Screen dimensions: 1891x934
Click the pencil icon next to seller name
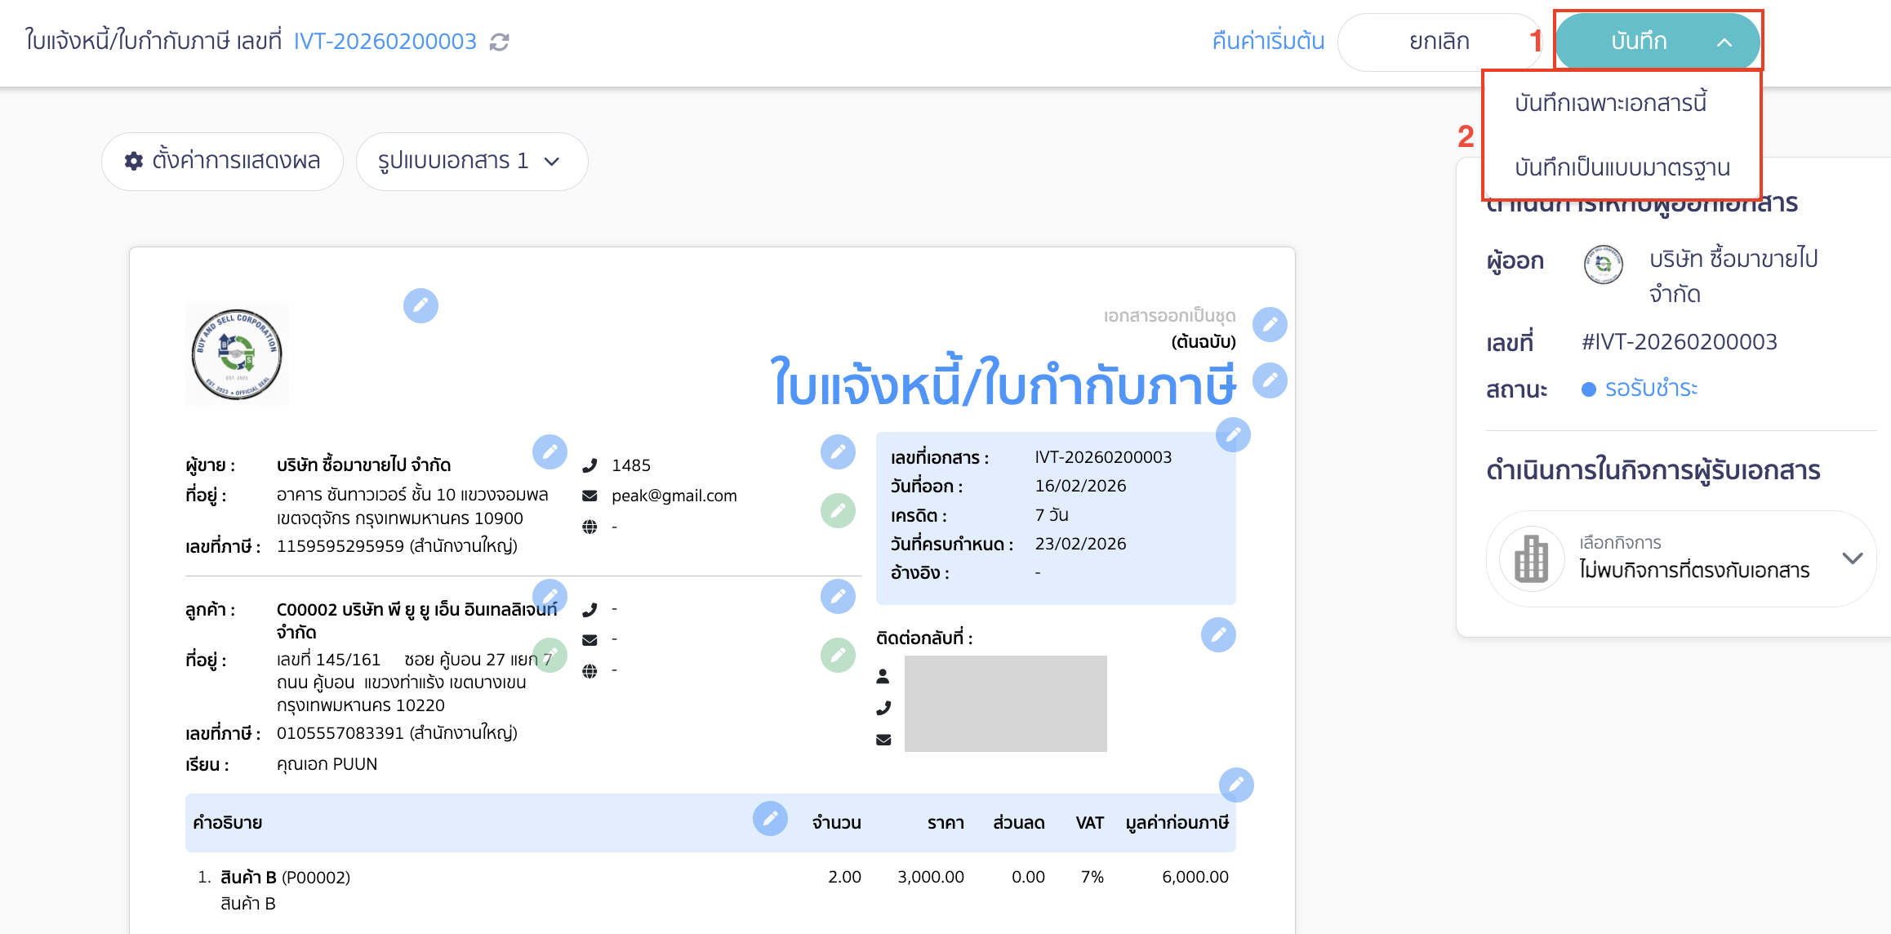(x=550, y=451)
